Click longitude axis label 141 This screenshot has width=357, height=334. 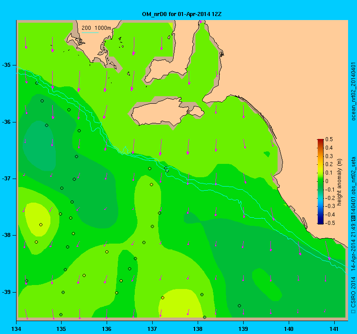click(334, 329)
